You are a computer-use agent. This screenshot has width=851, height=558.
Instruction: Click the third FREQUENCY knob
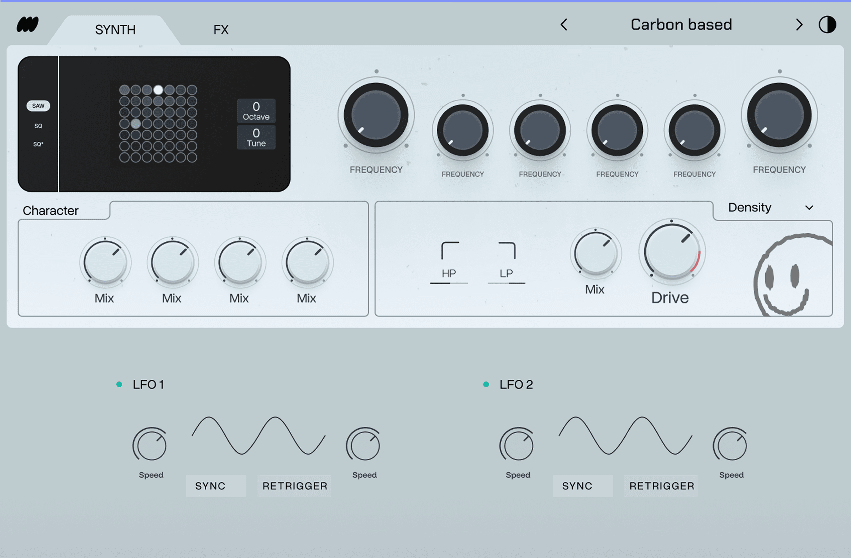540,130
